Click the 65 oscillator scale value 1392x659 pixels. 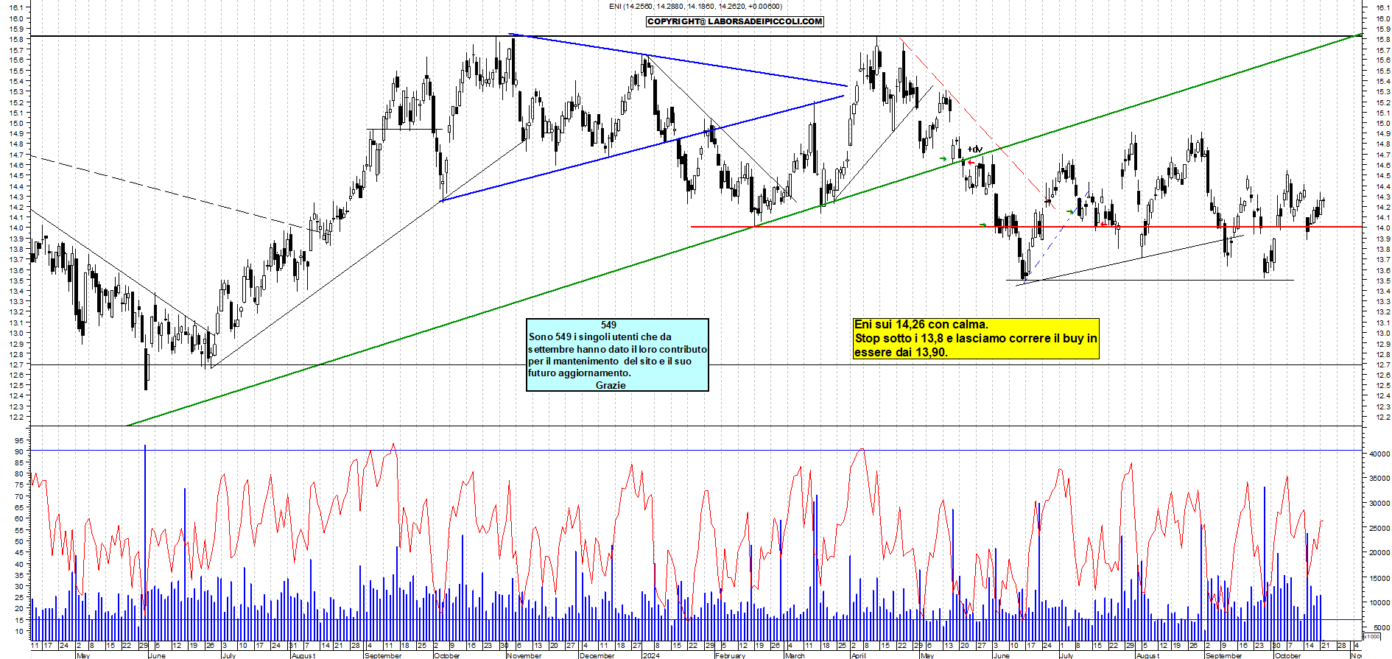19,508
